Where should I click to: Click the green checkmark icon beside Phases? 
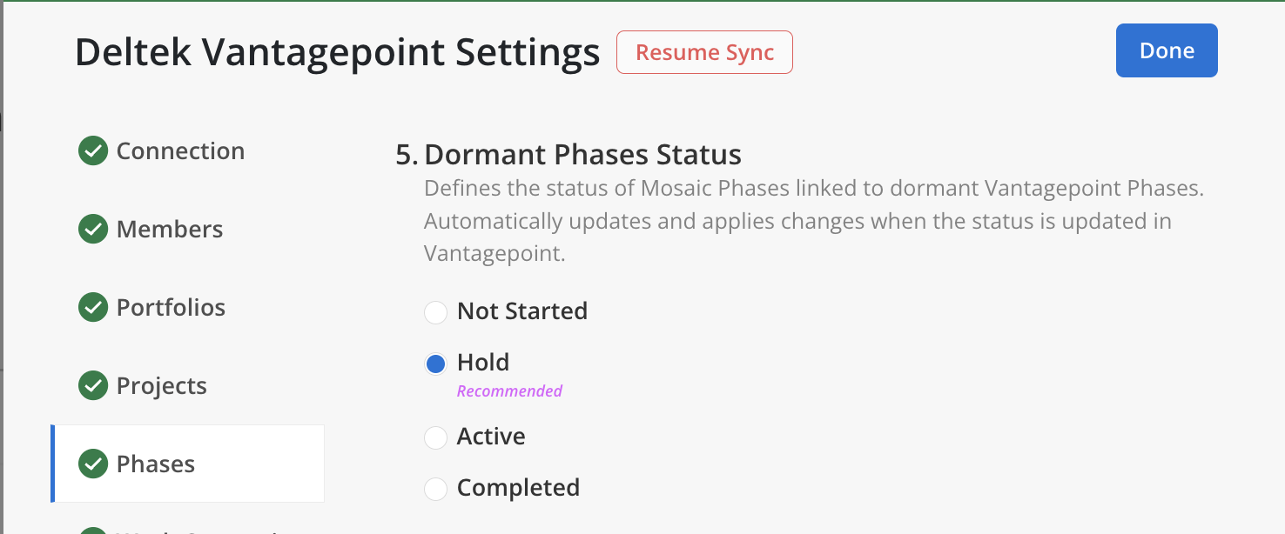pyautogui.click(x=93, y=464)
